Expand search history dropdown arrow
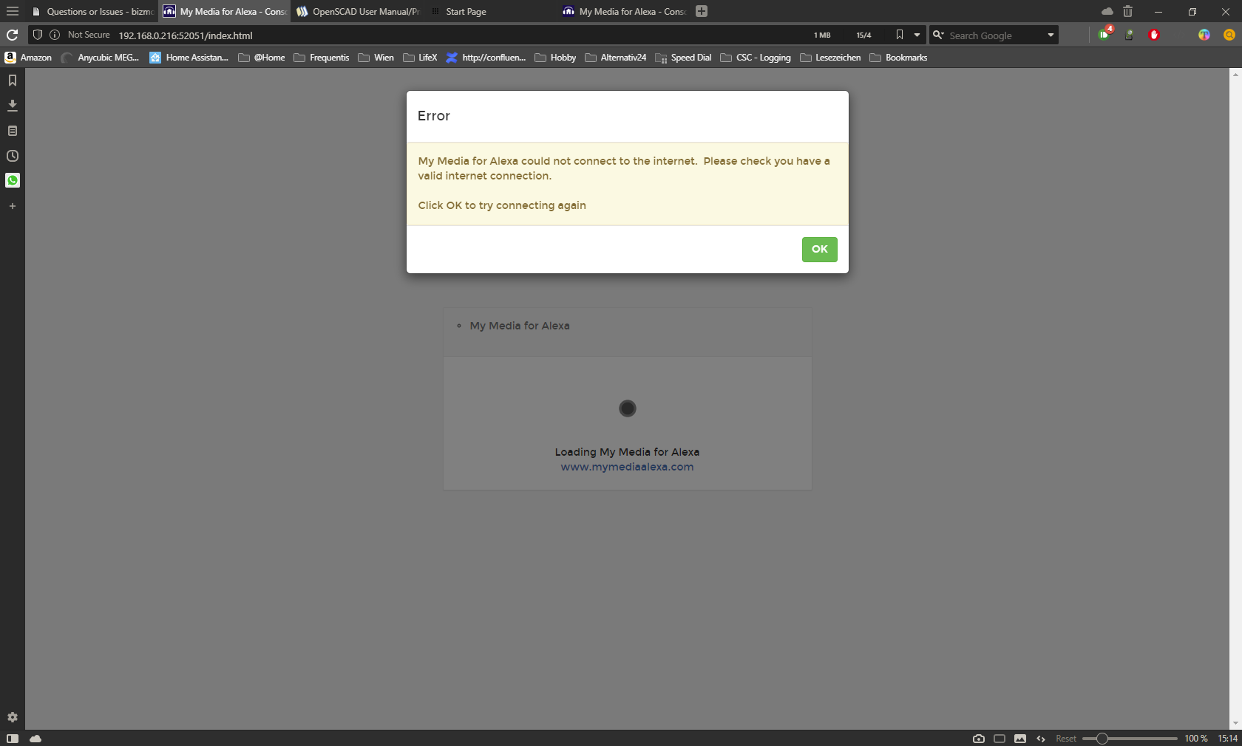Viewport: 1242px width, 746px height. [x=1051, y=35]
